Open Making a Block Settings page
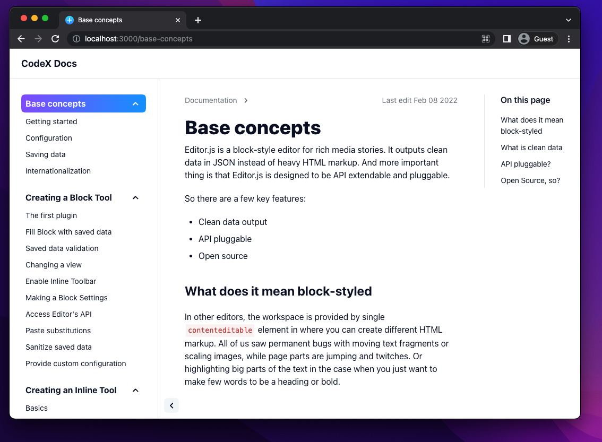Viewport: 602px width, 442px height. tap(66, 298)
